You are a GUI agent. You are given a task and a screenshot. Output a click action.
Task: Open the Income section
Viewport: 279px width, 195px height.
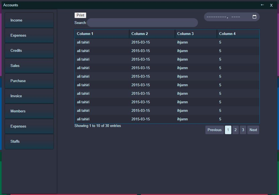29,20
